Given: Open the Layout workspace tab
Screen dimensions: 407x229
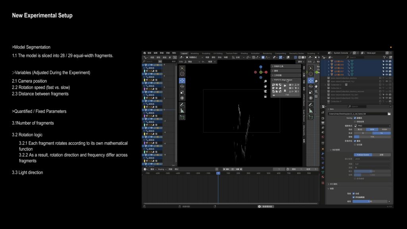Looking at the screenshot, I should [x=184, y=53].
